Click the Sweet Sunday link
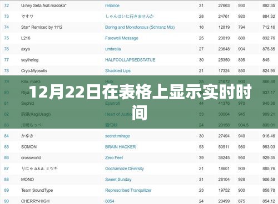Image resolution: width=278 pixels, height=204 pixels. [x=118, y=180]
